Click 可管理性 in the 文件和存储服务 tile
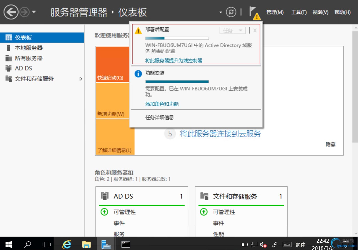Image resolution: width=358 pixels, height=250 pixels. point(224,212)
